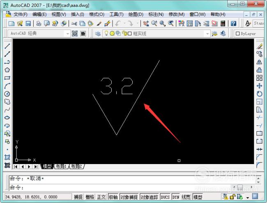This screenshot has height=203, width=267.
Task: Open the 绘图(D) menu
Action: pyautogui.click(x=136, y=14)
